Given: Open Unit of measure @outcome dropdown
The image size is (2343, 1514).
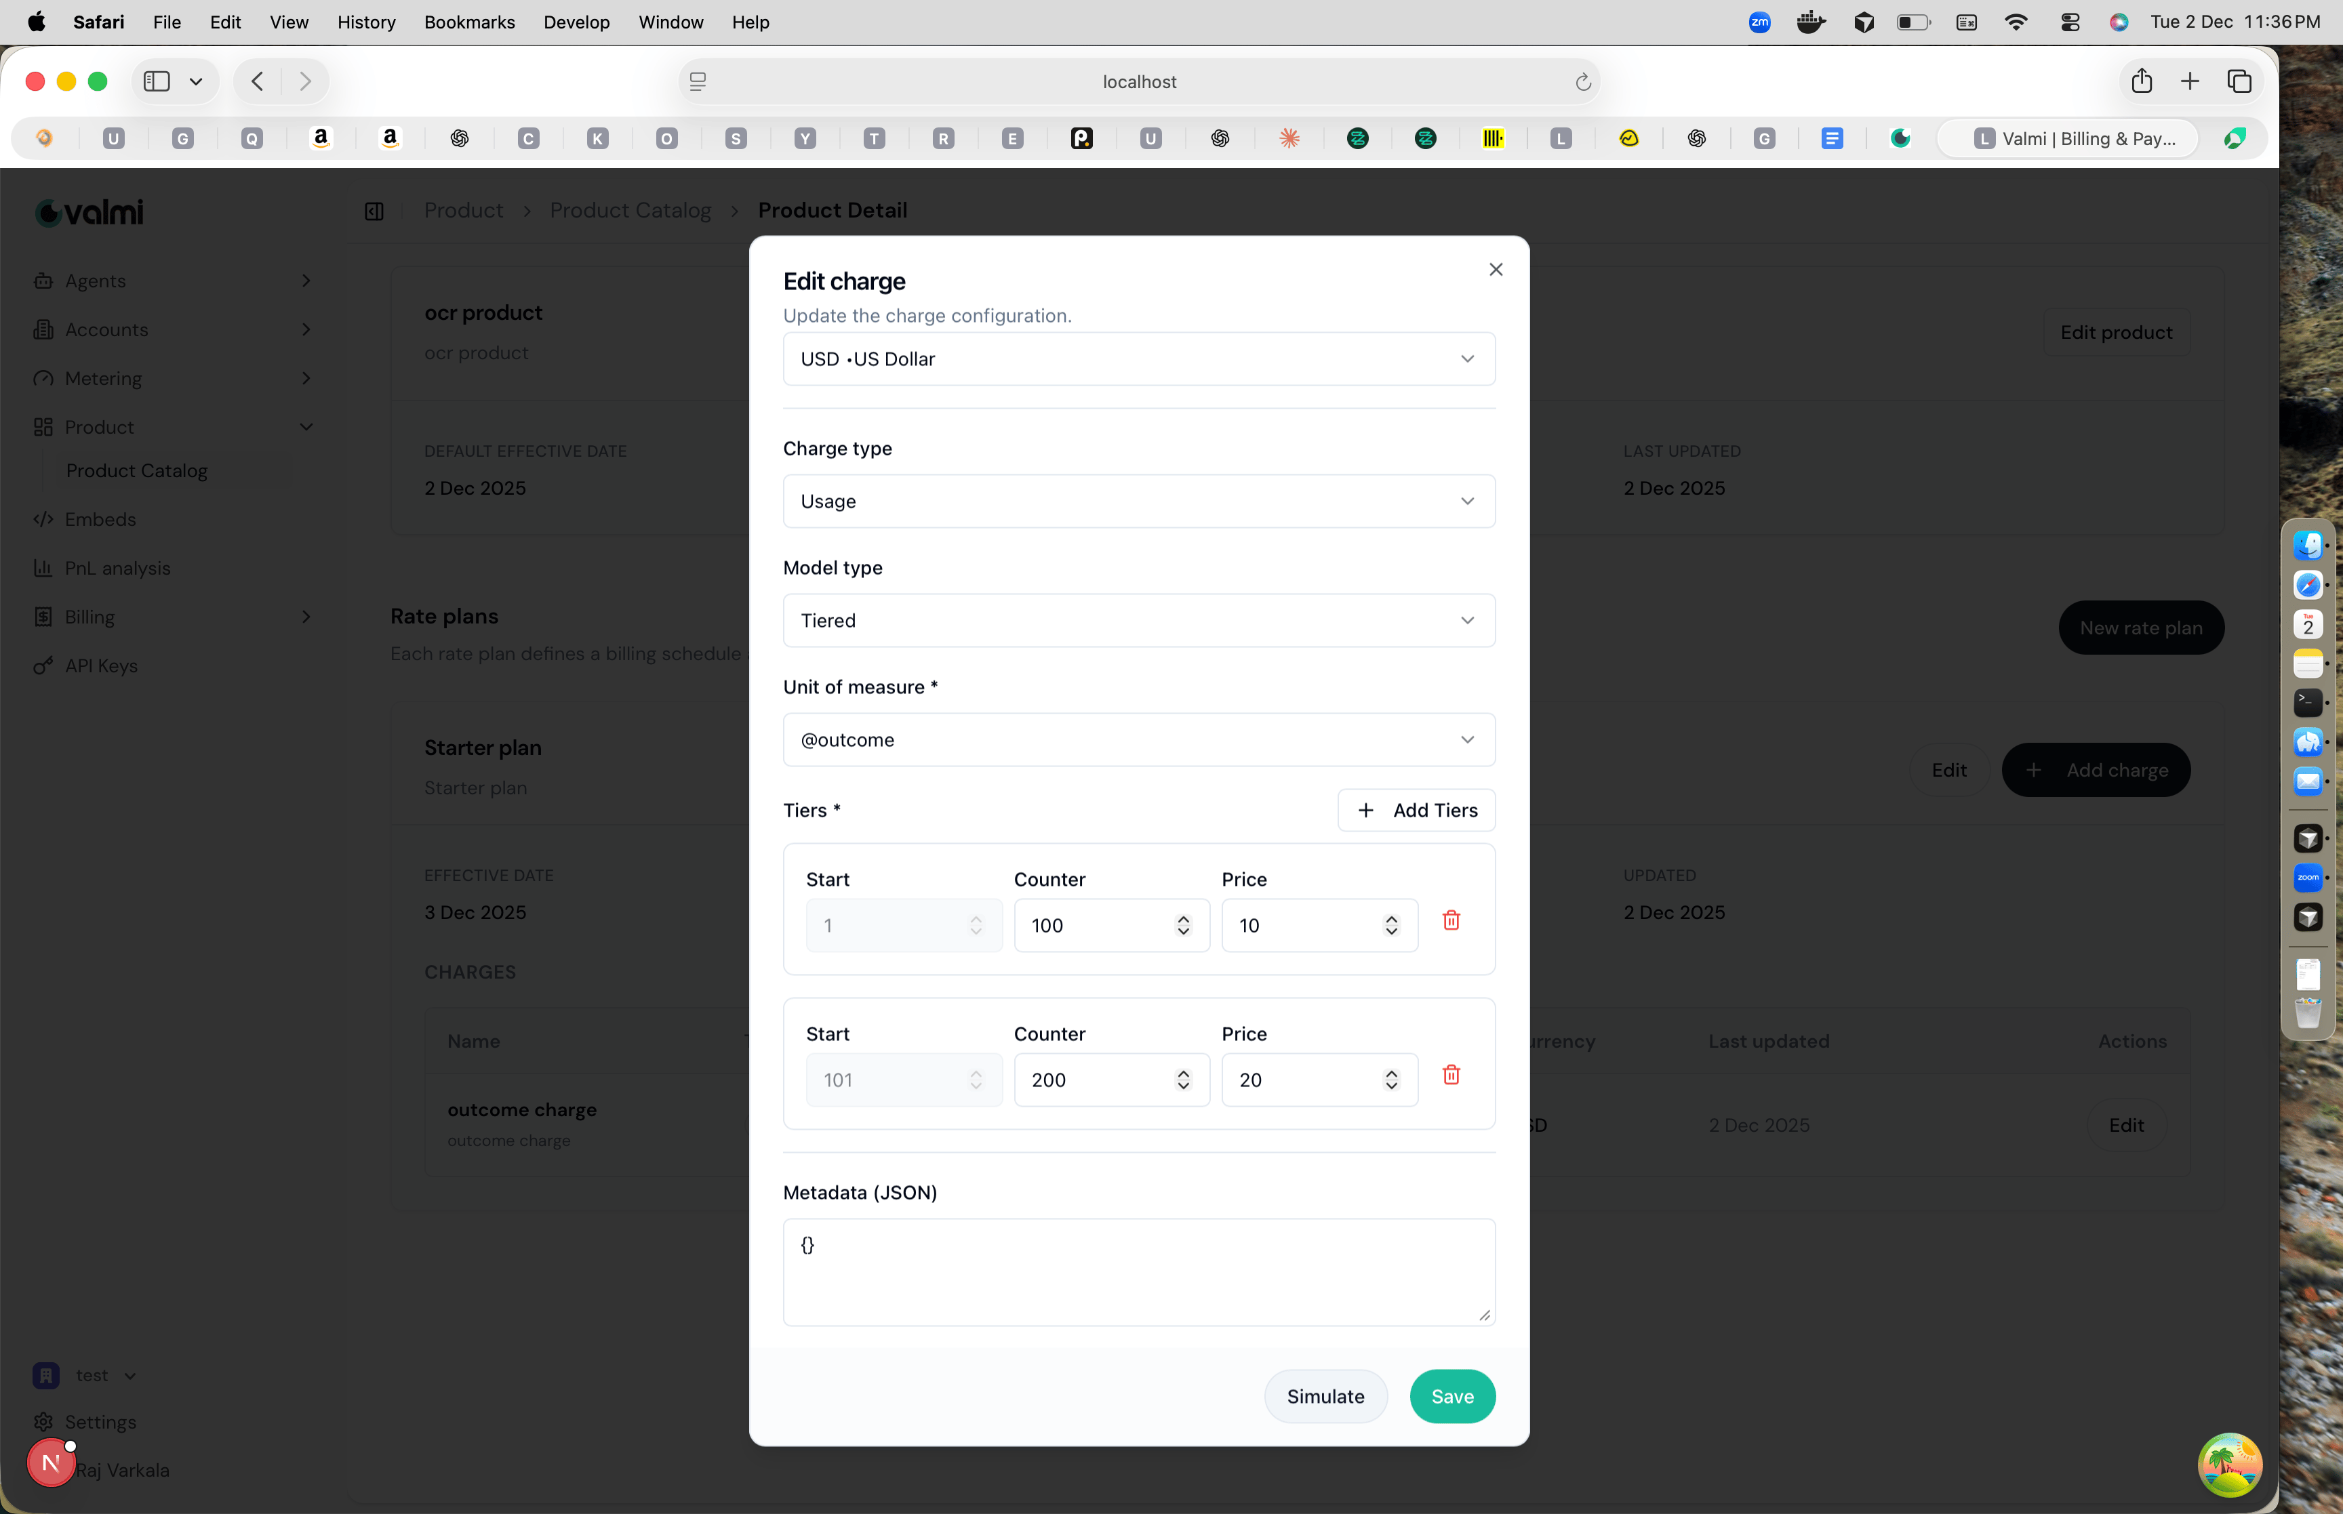Looking at the screenshot, I should pos(1138,739).
